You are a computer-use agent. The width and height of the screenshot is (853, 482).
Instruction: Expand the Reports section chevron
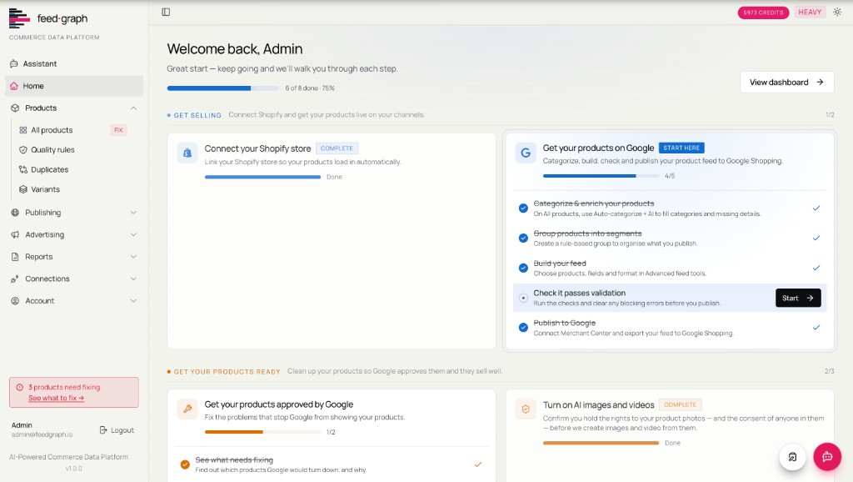[x=133, y=257]
